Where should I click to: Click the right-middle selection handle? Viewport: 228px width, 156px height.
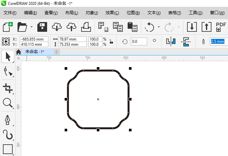tap(130, 99)
